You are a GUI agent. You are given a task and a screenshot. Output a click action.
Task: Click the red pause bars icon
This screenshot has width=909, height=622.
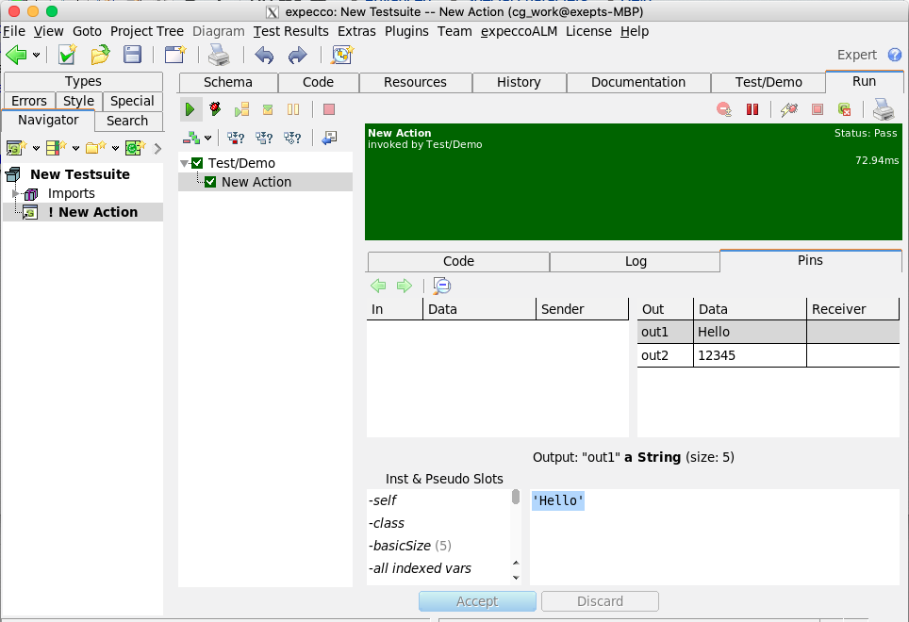(x=752, y=110)
